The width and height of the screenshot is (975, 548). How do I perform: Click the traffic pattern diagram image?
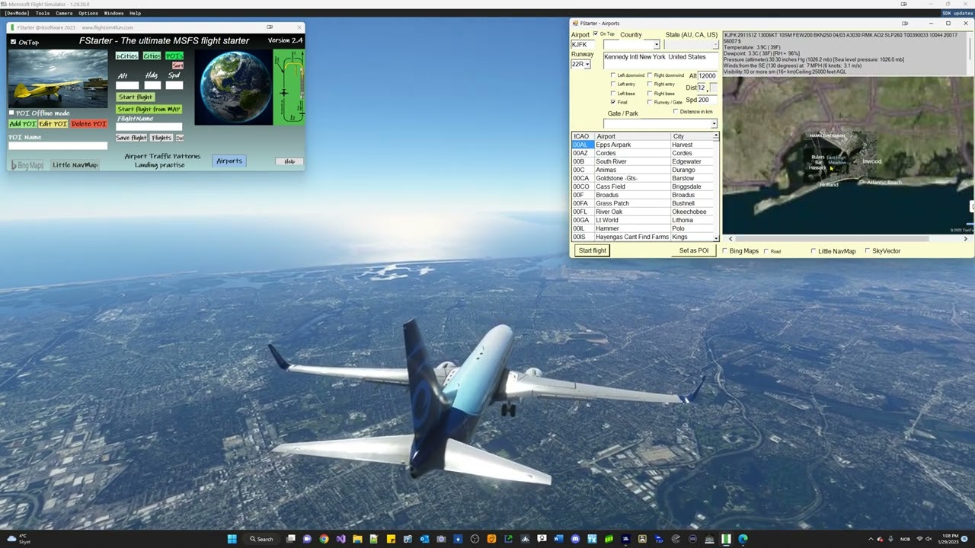289,86
